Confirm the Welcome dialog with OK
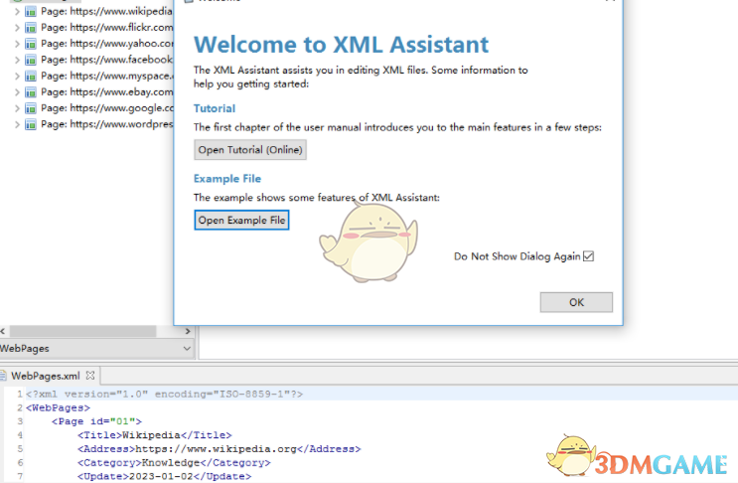This screenshot has height=483, width=738. click(576, 302)
